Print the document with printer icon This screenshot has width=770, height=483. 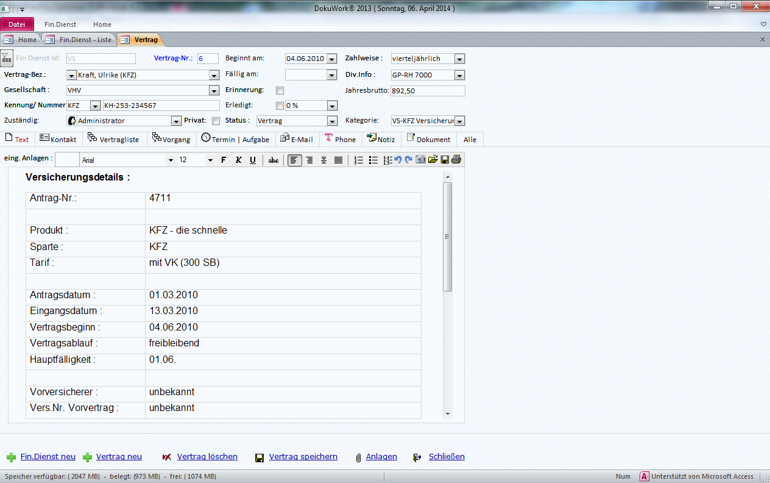tap(456, 160)
